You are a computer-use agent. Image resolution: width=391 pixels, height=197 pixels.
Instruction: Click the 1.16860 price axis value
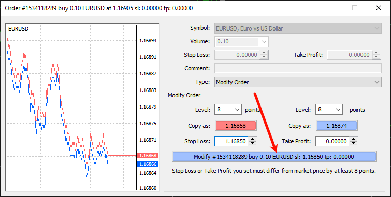tap(148, 188)
